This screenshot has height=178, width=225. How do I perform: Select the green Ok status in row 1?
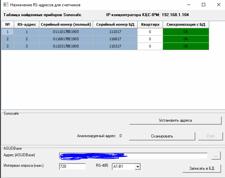pyautogui.click(x=186, y=32)
